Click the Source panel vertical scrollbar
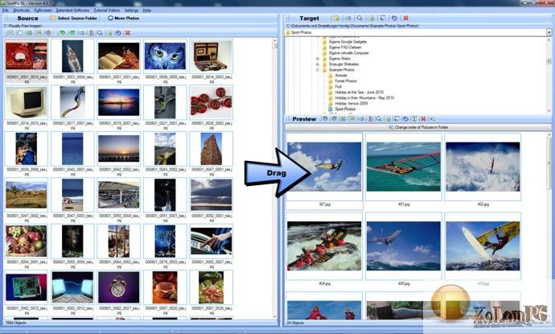The width and height of the screenshot is (555, 334). (274, 179)
